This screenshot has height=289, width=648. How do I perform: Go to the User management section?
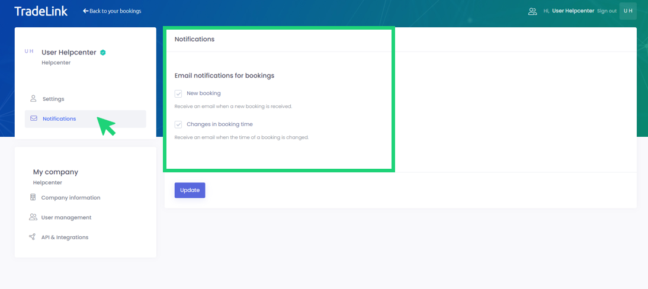(66, 217)
